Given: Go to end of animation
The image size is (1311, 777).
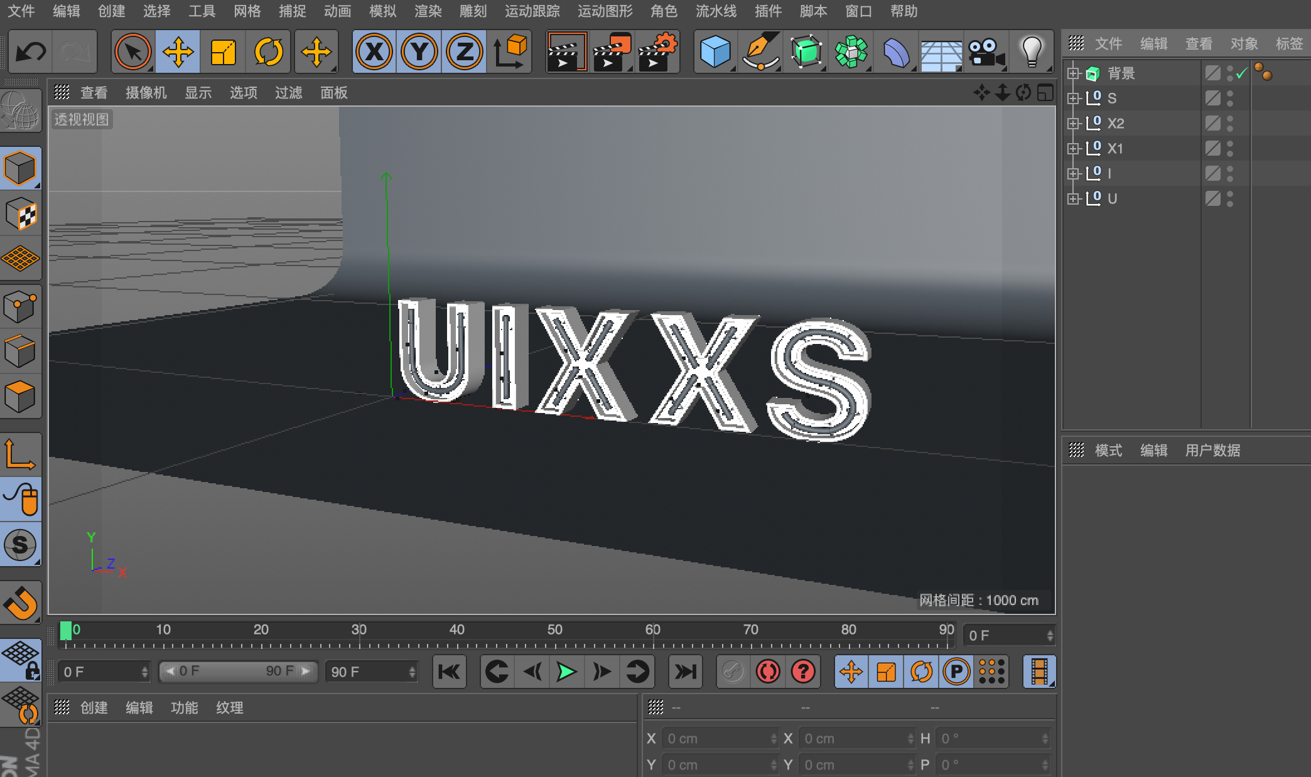Looking at the screenshot, I should 685,672.
